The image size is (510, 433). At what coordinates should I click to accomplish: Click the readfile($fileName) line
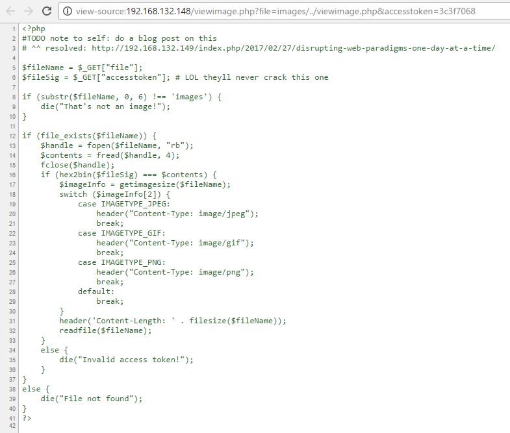[x=105, y=330]
